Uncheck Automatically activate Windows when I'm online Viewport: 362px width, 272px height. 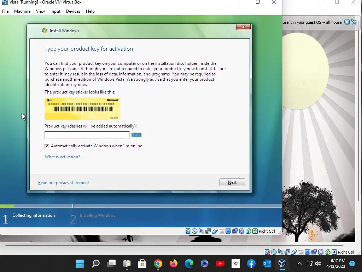click(x=47, y=146)
